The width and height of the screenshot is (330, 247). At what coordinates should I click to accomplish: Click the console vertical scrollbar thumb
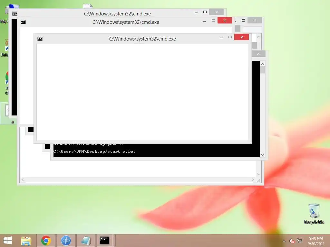coord(262,70)
